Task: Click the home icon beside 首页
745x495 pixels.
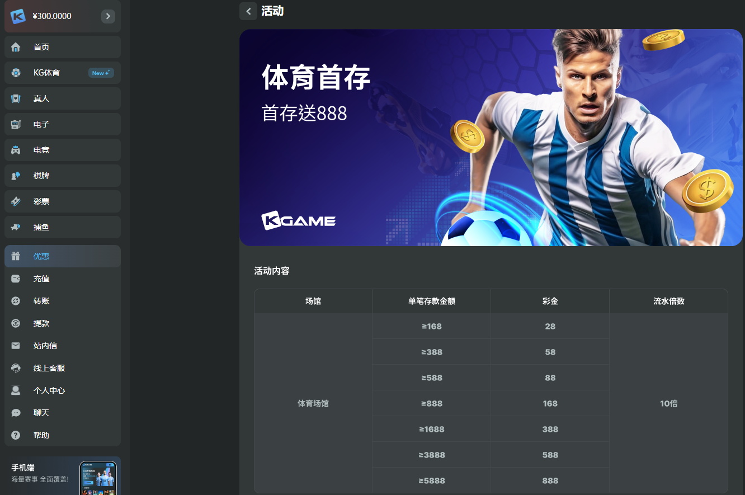Action: pos(16,47)
